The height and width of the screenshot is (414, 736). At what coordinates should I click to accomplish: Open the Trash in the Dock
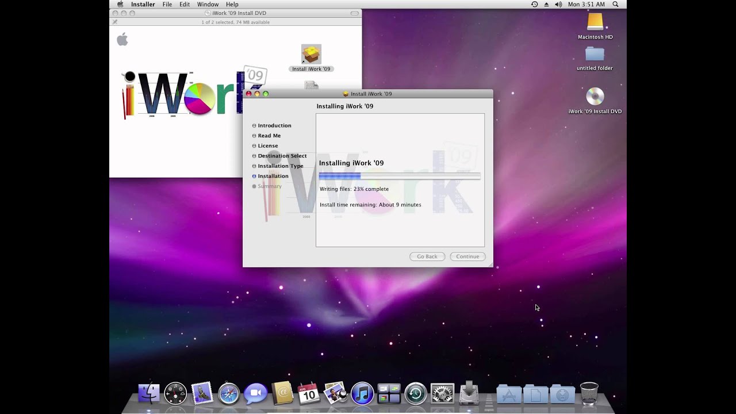point(589,394)
